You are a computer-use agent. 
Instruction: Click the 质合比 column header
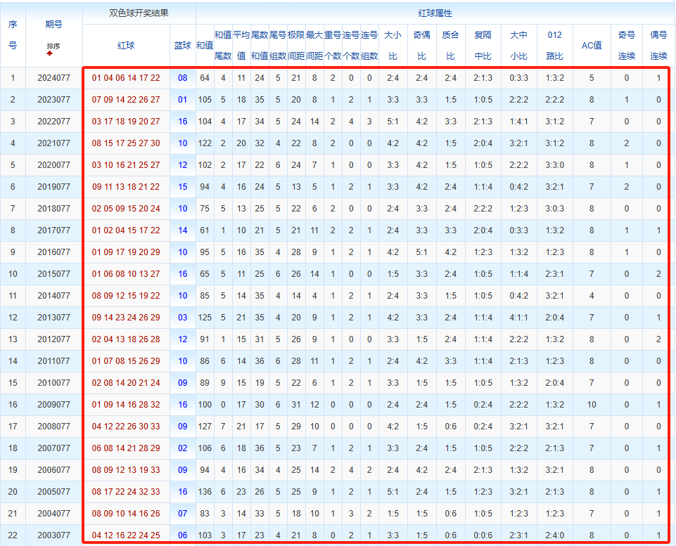click(450, 46)
